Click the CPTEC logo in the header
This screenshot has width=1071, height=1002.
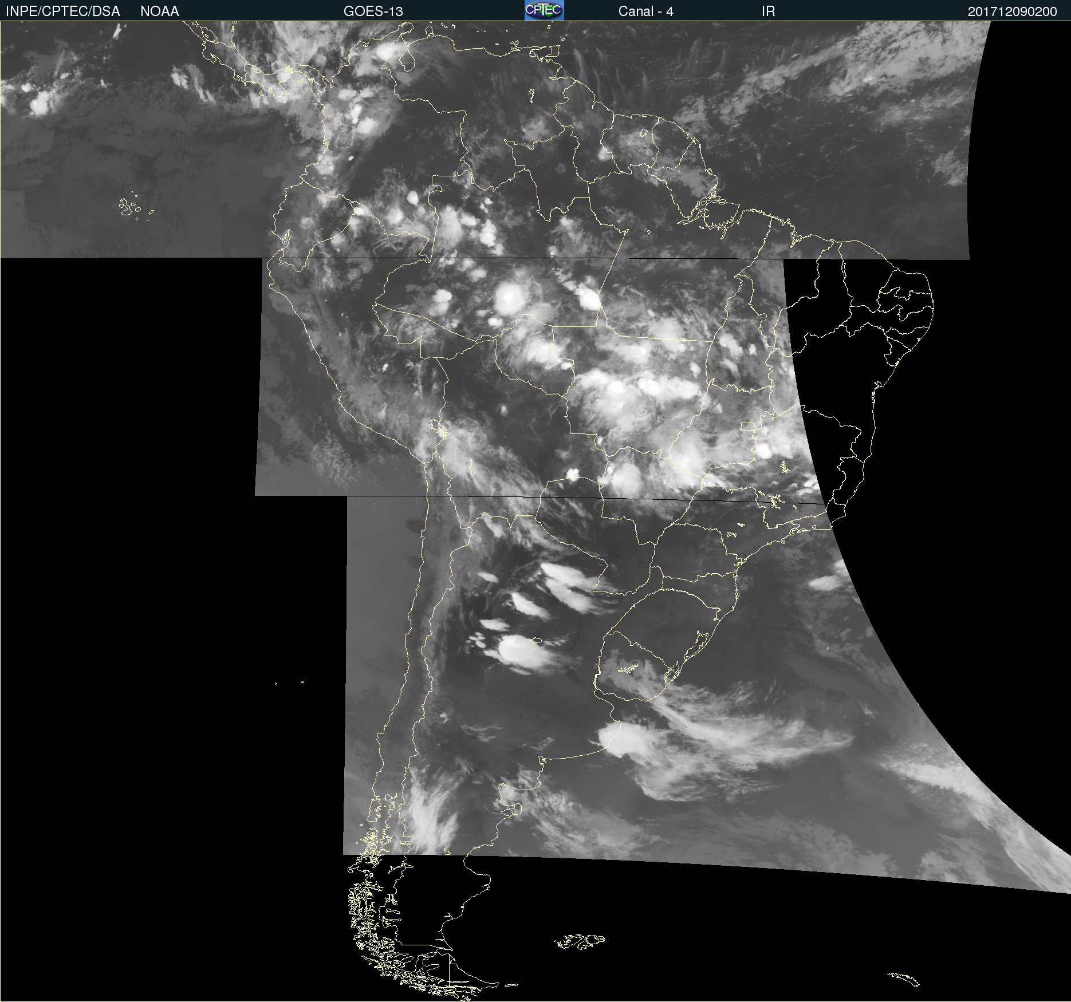click(544, 10)
